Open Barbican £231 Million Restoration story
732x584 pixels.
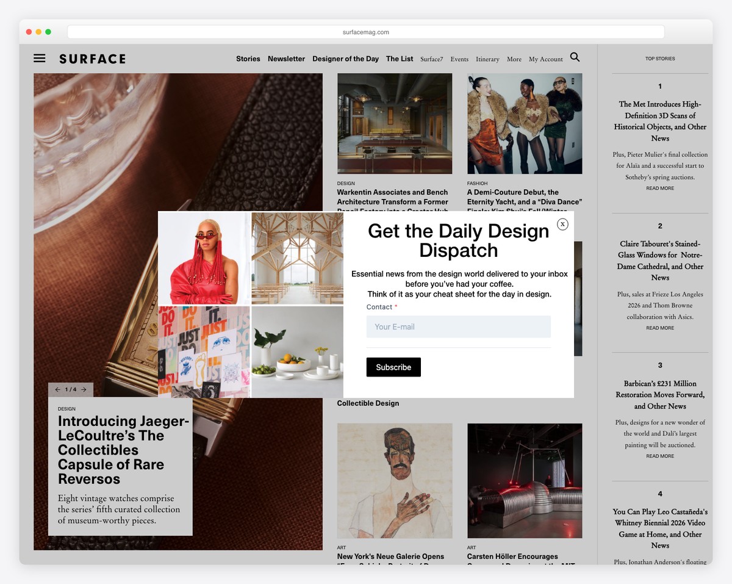click(660, 395)
